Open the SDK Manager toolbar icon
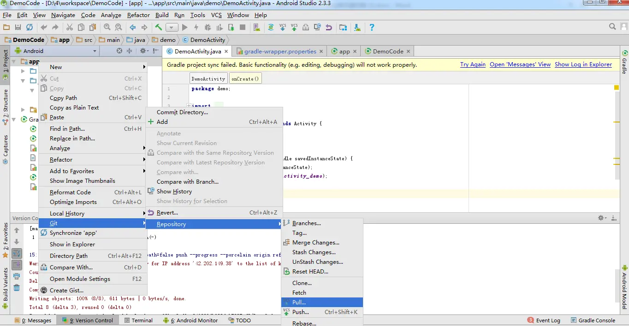The height and width of the screenshot is (326, 629). (357, 28)
